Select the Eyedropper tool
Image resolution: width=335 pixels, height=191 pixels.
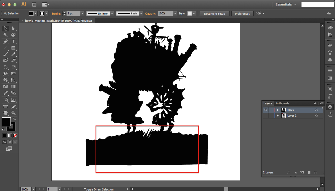pyautogui.click(x=5, y=93)
